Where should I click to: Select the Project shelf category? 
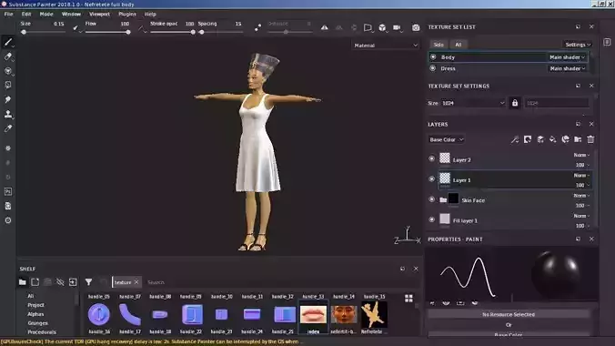(35, 305)
